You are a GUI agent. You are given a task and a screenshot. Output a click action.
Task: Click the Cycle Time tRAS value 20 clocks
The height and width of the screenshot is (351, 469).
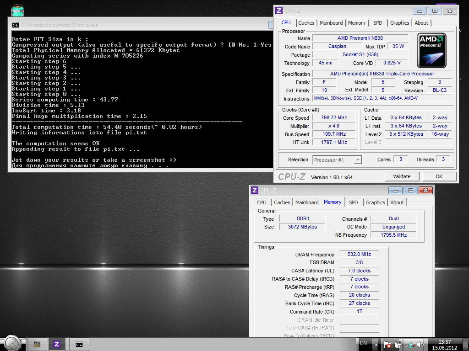point(359,295)
